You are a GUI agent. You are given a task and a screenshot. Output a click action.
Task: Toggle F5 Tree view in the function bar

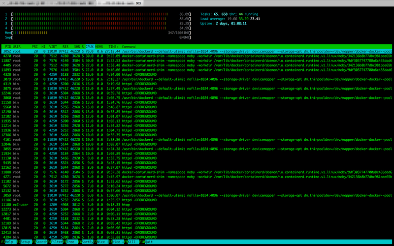(x=70, y=242)
